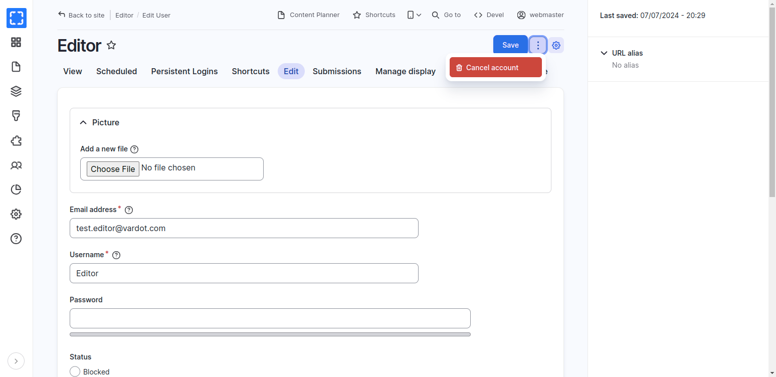776x377 pixels.
Task: Click the Extend puzzle piece icon
Action: tap(16, 140)
